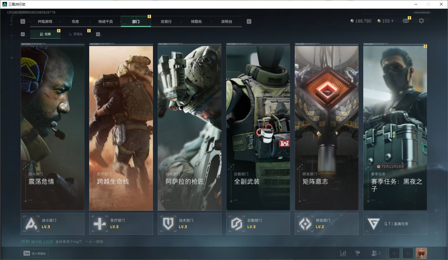Click the 159 currency balance
Screen dimensions: 448x260
click(386, 21)
